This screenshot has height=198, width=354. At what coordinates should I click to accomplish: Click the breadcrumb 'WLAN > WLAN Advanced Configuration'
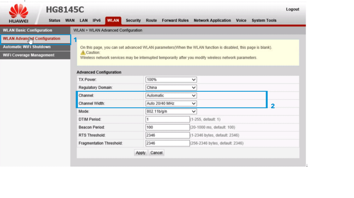click(x=108, y=30)
